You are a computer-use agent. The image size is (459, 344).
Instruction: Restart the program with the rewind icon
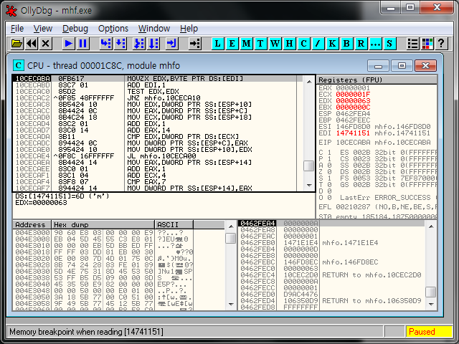coord(32,44)
